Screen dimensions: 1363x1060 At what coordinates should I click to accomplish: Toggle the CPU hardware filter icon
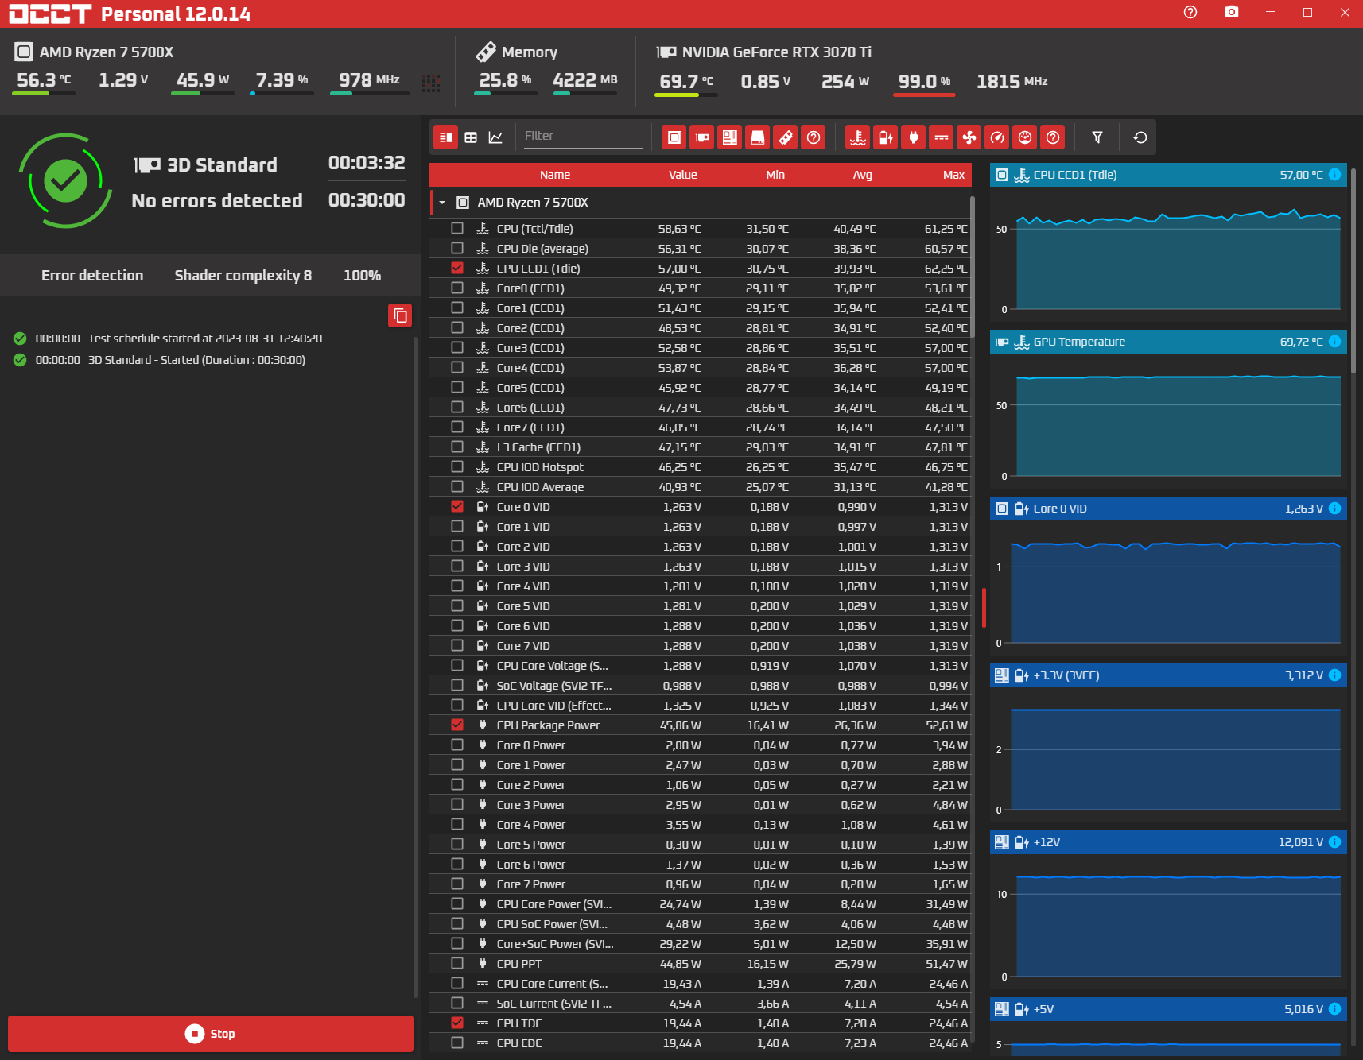pyautogui.click(x=674, y=137)
